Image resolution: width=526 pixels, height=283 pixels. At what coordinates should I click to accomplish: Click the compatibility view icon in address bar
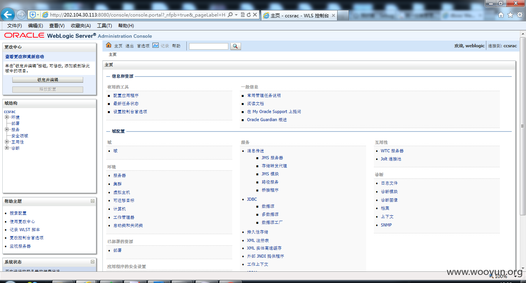point(243,15)
